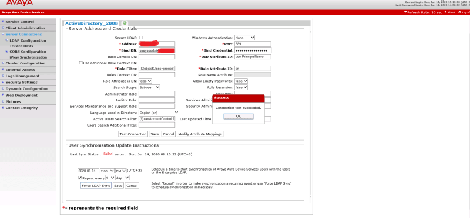Viewport: 470px width, 218px height.
Task: Enable the Secure LDAP checkbox
Action: pyautogui.click(x=141, y=38)
